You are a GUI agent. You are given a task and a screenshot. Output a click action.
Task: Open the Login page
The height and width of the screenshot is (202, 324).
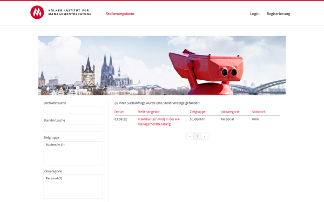click(x=254, y=14)
